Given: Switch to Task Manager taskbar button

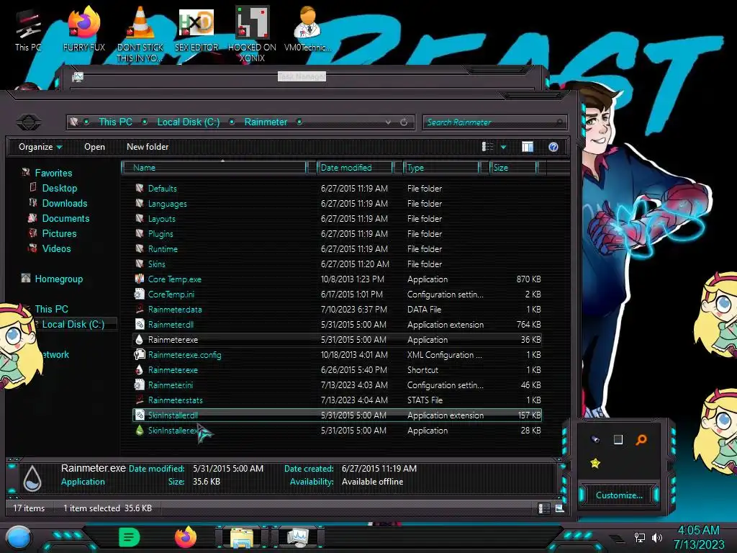Looking at the screenshot, I should pyautogui.click(x=298, y=537).
